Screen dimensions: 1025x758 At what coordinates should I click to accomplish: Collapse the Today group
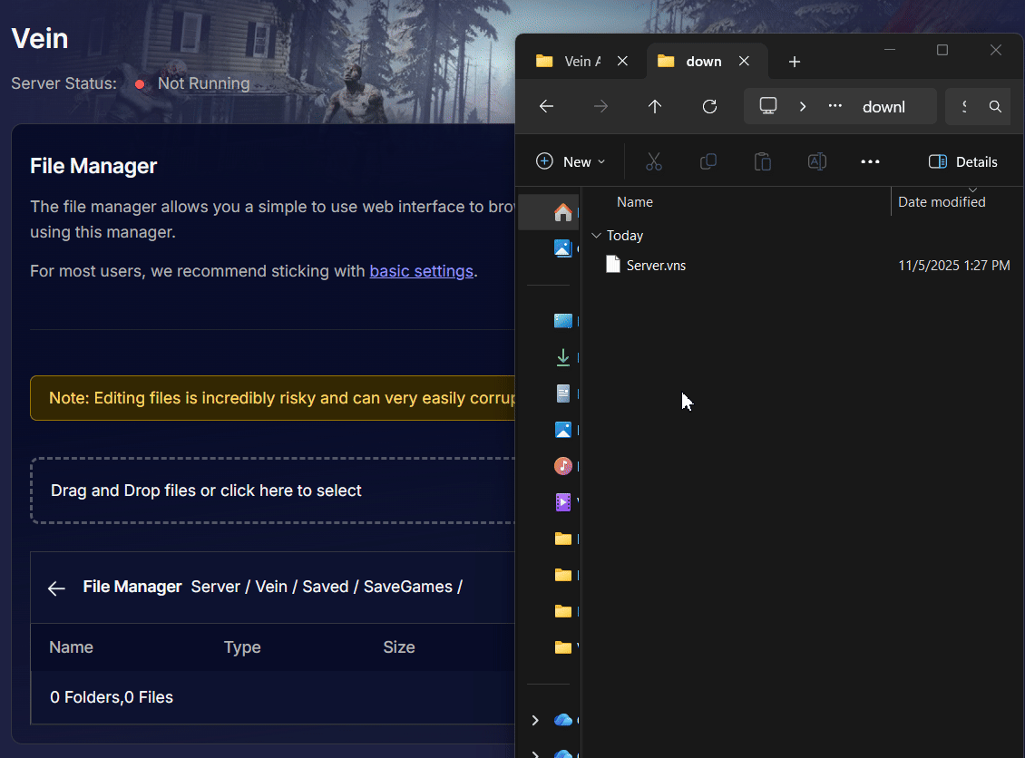click(x=596, y=236)
